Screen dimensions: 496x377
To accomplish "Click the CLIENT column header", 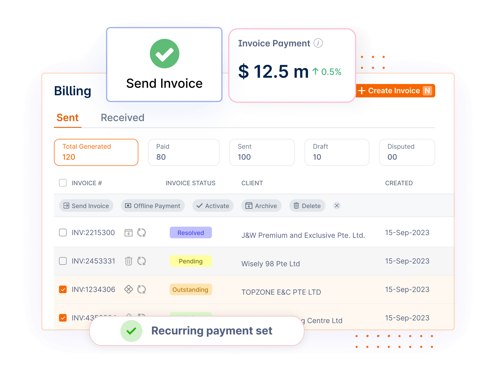I will (x=252, y=183).
